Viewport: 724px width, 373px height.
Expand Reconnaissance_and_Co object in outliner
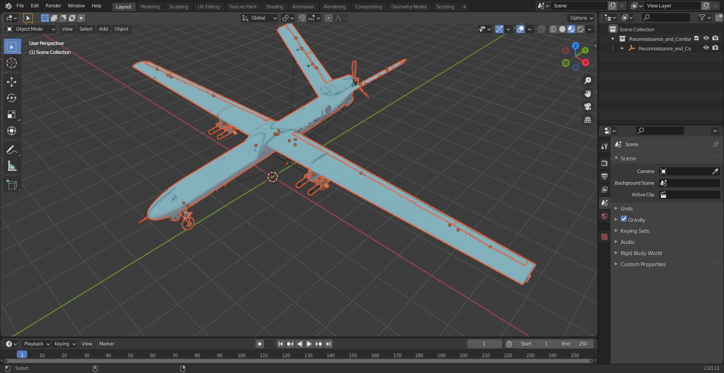tap(622, 48)
